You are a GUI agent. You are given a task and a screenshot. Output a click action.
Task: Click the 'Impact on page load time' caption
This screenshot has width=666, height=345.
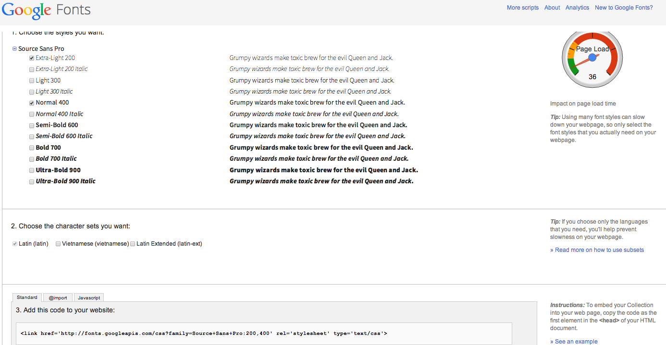(583, 104)
